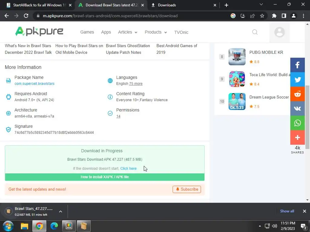Image resolution: width=310 pixels, height=232 pixels.
Task: Click the Google icon in address bar
Action: (x=233, y=16)
